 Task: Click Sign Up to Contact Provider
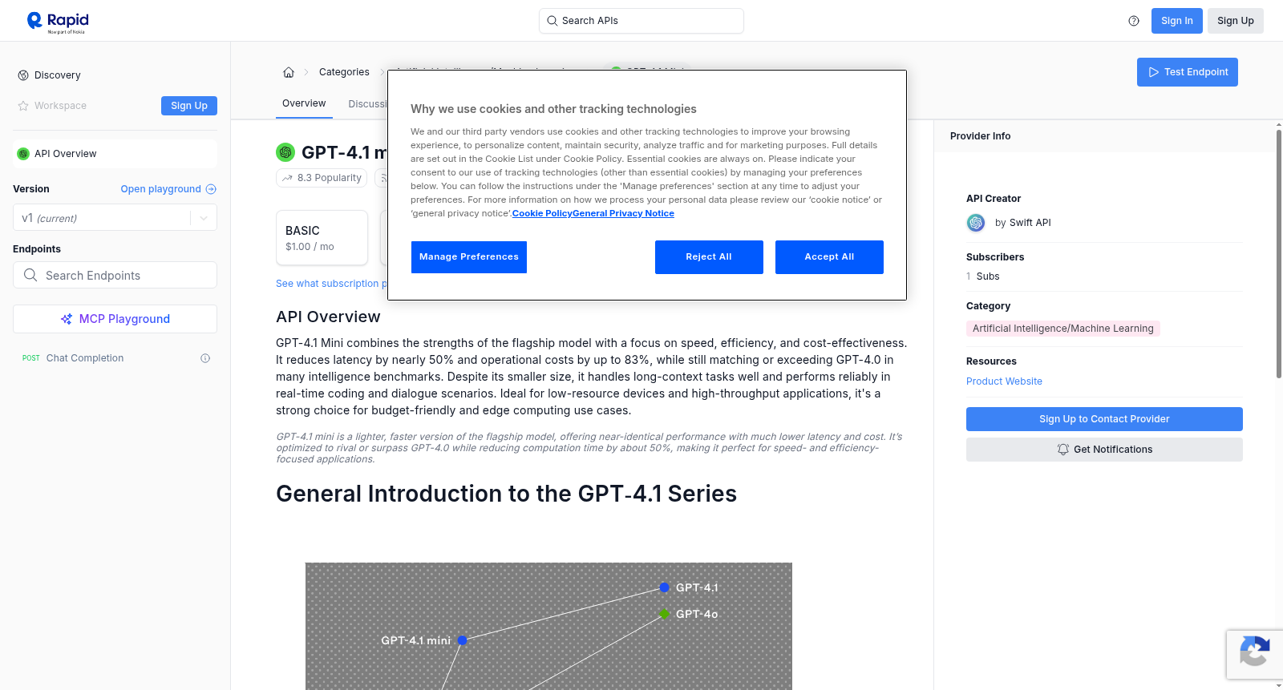tap(1104, 419)
